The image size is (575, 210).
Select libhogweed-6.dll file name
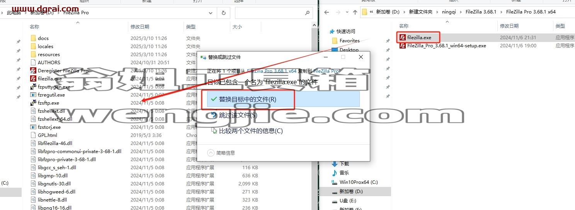point(56,192)
